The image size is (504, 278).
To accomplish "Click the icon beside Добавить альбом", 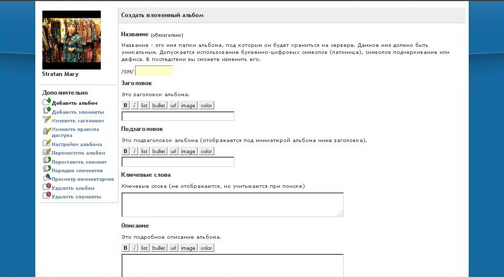I will coord(47,102).
